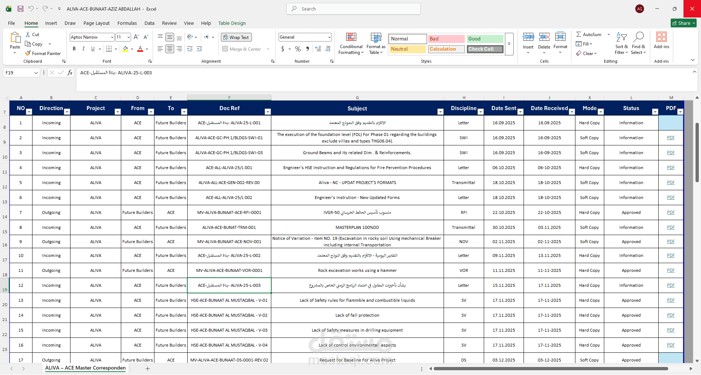Screen dimensions: 701x375
Task: Select the ALIVA – ACE Master Corresponden sheet tab
Action: (85, 368)
